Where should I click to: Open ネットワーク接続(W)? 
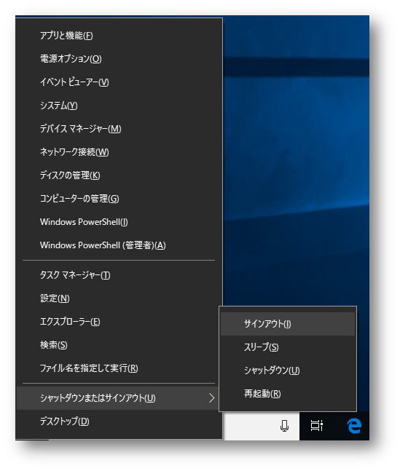point(119,152)
